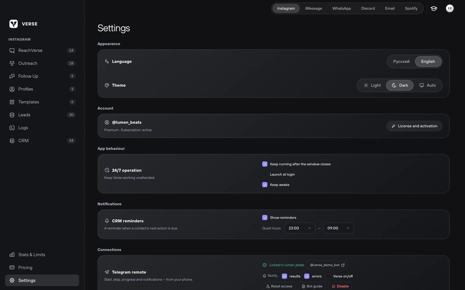Switch to the Discord tab
Viewport: 465px width, 290px height.
pyautogui.click(x=368, y=8)
